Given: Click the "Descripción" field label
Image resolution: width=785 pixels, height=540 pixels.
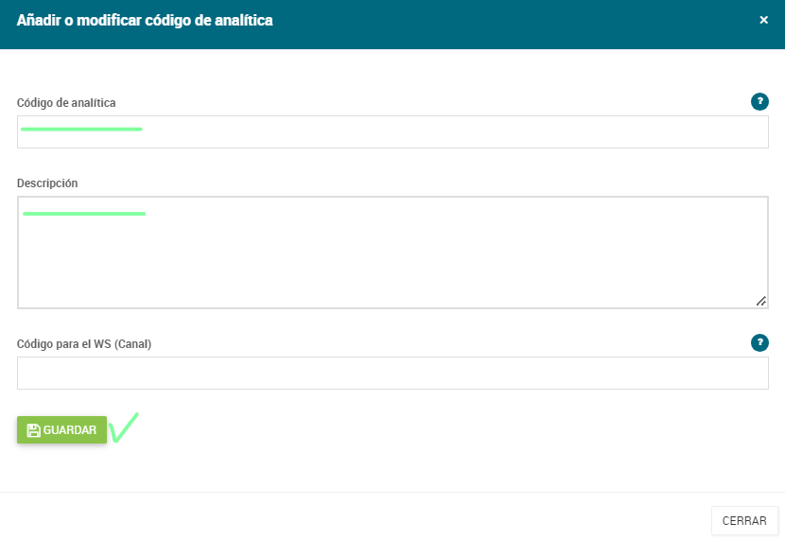Looking at the screenshot, I should 47,183.
